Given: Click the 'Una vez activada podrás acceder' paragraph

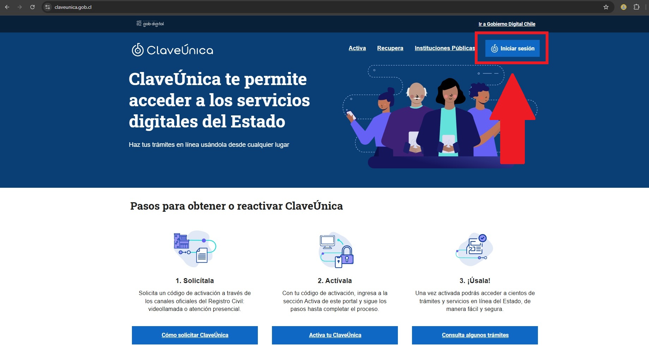Looking at the screenshot, I should pos(475,301).
